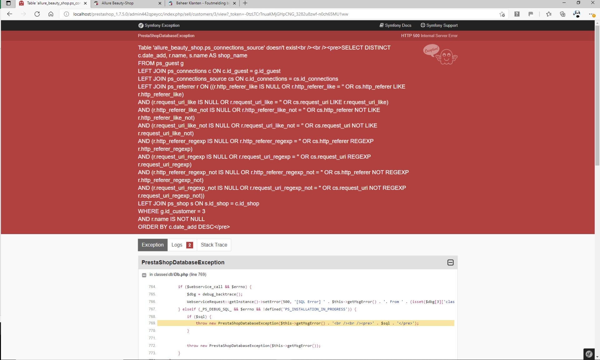Image resolution: width=600 pixels, height=360 pixels.
Task: Go to the browser home page
Action: pos(51,14)
